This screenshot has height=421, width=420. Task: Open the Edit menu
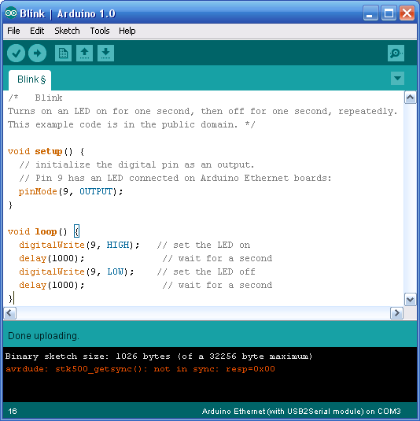pyautogui.click(x=37, y=31)
